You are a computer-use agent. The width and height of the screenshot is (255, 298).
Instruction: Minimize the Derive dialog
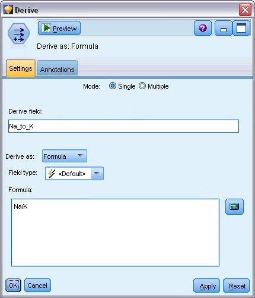[x=224, y=28]
